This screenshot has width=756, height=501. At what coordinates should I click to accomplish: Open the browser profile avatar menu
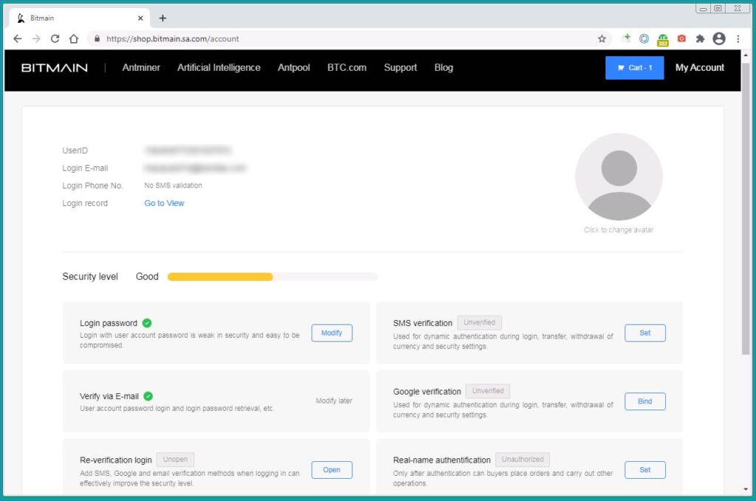click(x=719, y=38)
